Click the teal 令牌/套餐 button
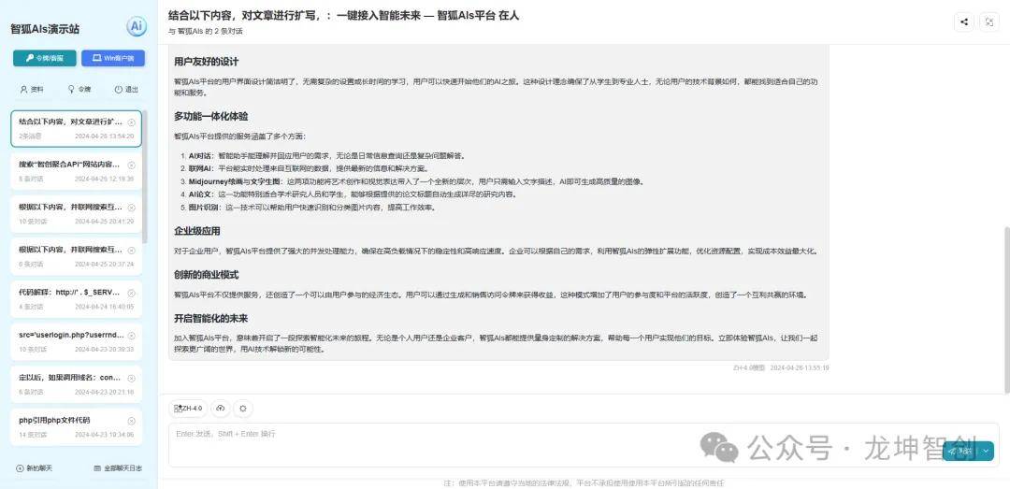 [x=45, y=58]
